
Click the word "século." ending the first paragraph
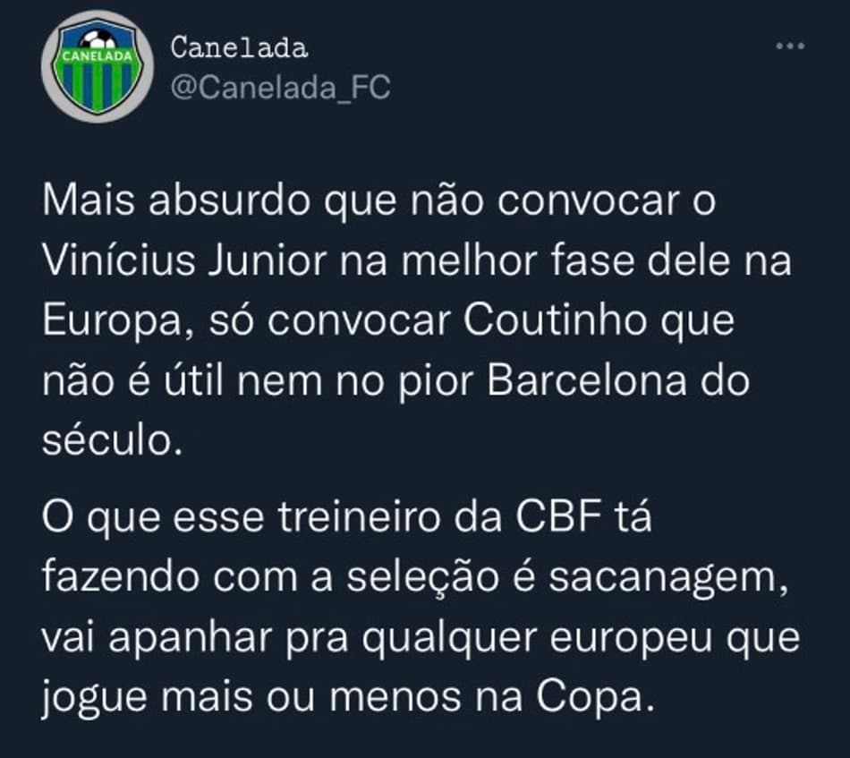(x=112, y=441)
